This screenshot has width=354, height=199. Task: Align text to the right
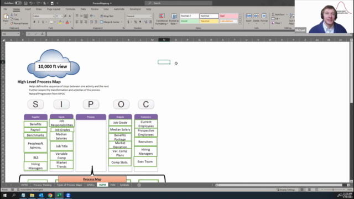tap(86, 22)
